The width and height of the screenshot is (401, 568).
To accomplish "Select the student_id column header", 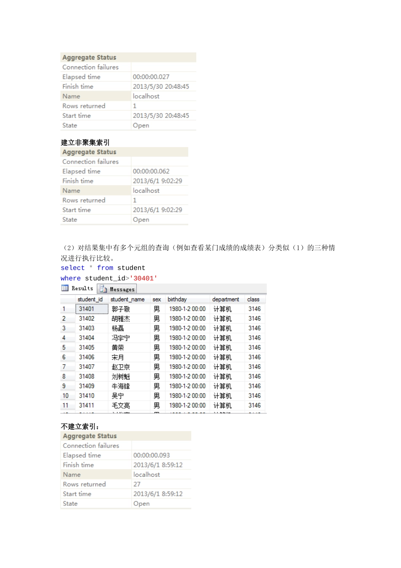I will tap(90, 299).
